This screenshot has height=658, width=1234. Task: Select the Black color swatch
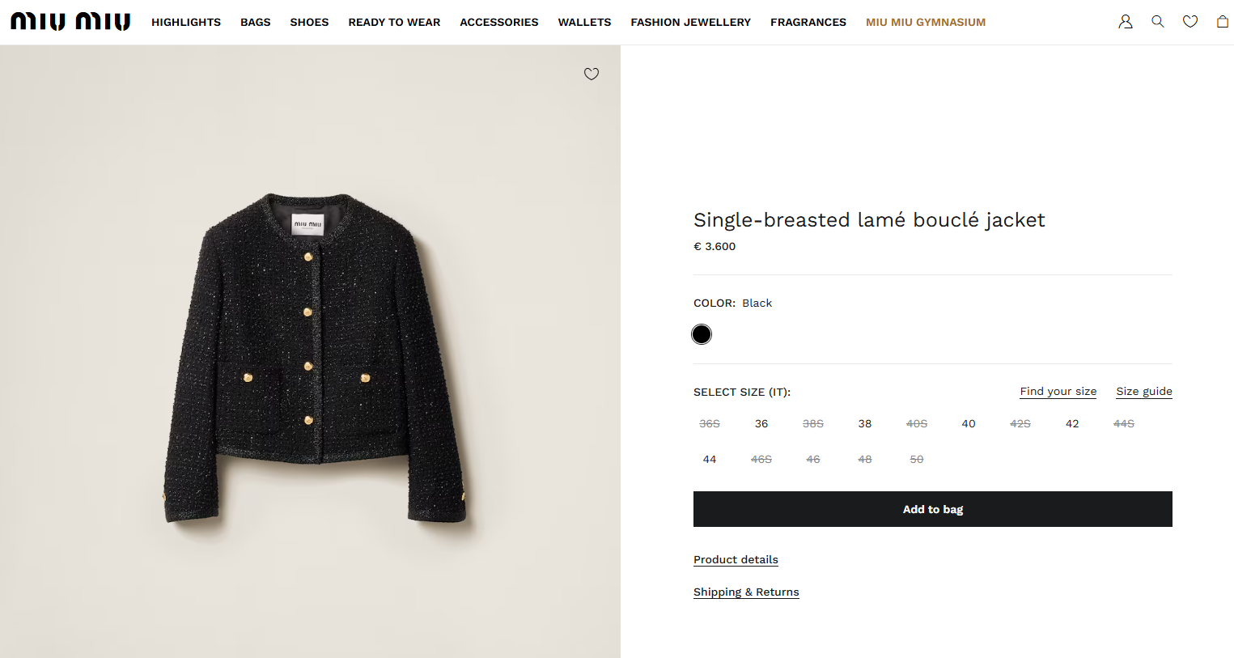pyautogui.click(x=702, y=334)
